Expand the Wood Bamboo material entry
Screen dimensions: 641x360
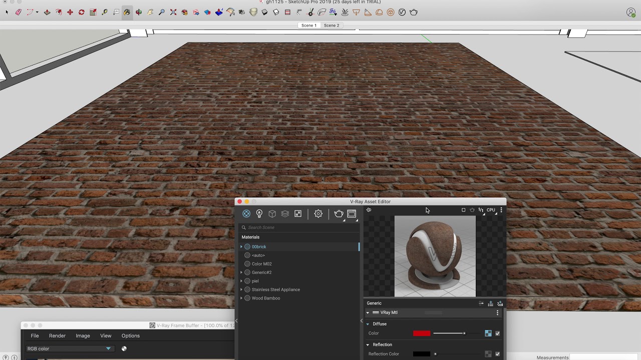[x=241, y=298]
